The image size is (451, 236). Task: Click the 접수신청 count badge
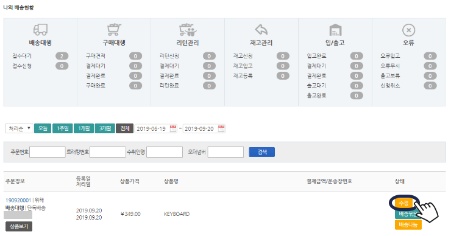pyautogui.click(x=62, y=66)
